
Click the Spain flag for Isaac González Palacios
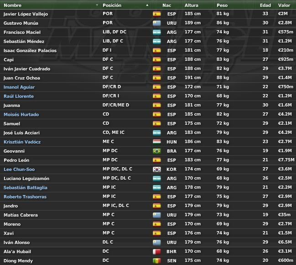(x=157, y=51)
